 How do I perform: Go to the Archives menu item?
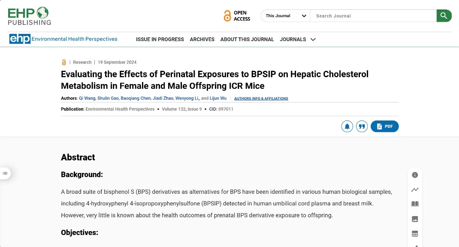coord(202,39)
